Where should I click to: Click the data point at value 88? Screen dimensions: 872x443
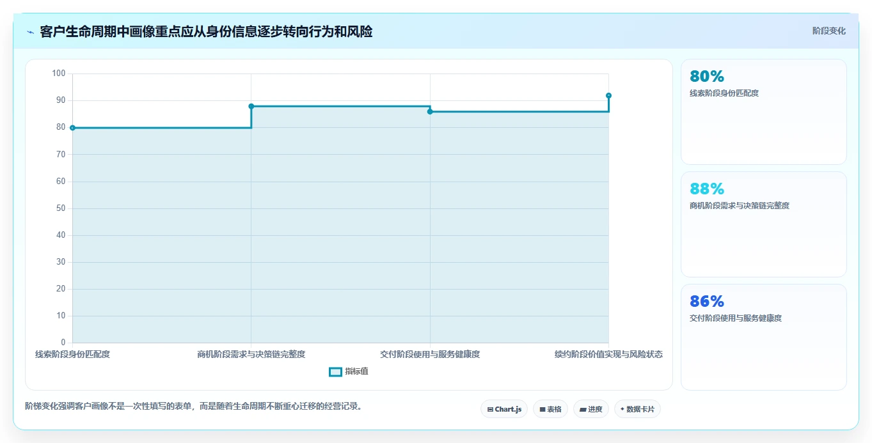[x=251, y=106]
